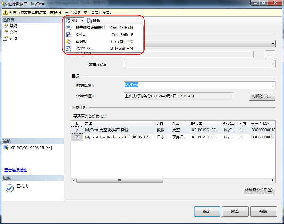Select MyTest_LogBackup_2012-08-05 name cell
284x224 pixels.
point(119,137)
